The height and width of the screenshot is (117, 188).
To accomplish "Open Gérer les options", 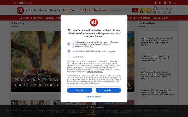I will [94, 97].
